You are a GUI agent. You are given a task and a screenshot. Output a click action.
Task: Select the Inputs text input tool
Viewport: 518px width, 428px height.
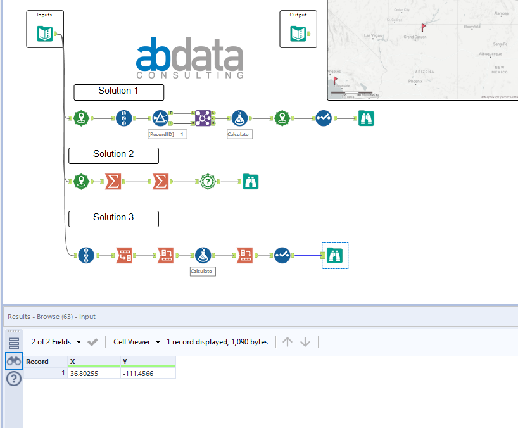[44, 34]
